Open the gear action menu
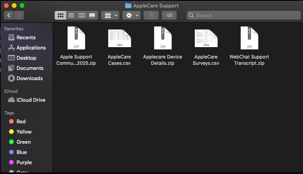 pyautogui.click(x=131, y=15)
